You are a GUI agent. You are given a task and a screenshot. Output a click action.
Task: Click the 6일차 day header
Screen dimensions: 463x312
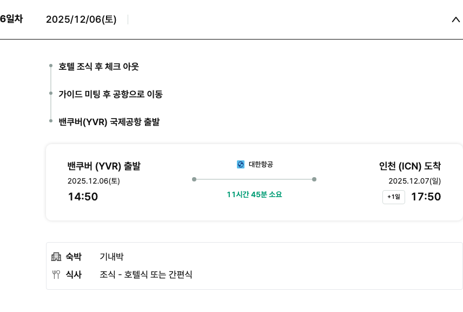(11, 19)
